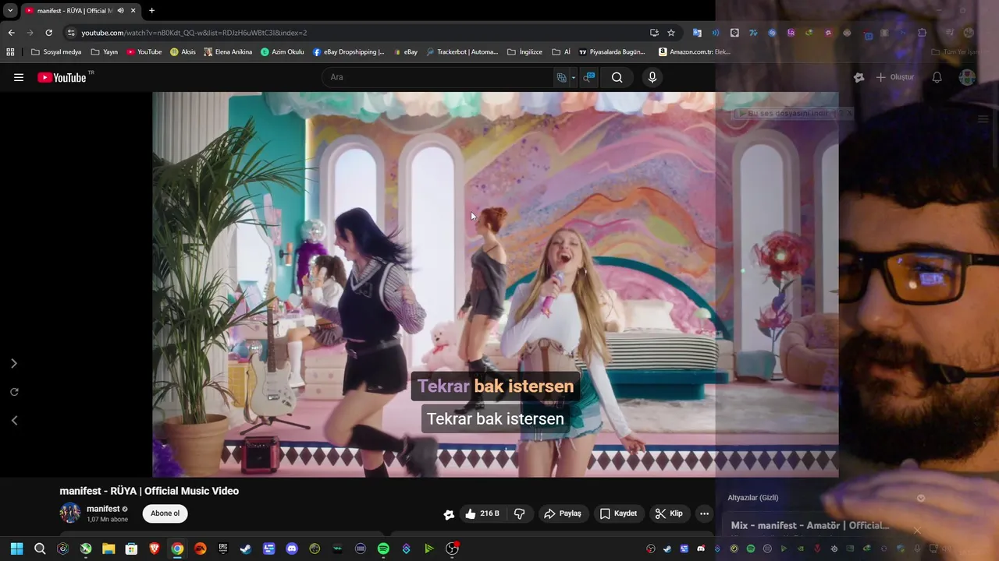
Task: Open the Sosyal medya bookmark folder
Action: pos(56,52)
